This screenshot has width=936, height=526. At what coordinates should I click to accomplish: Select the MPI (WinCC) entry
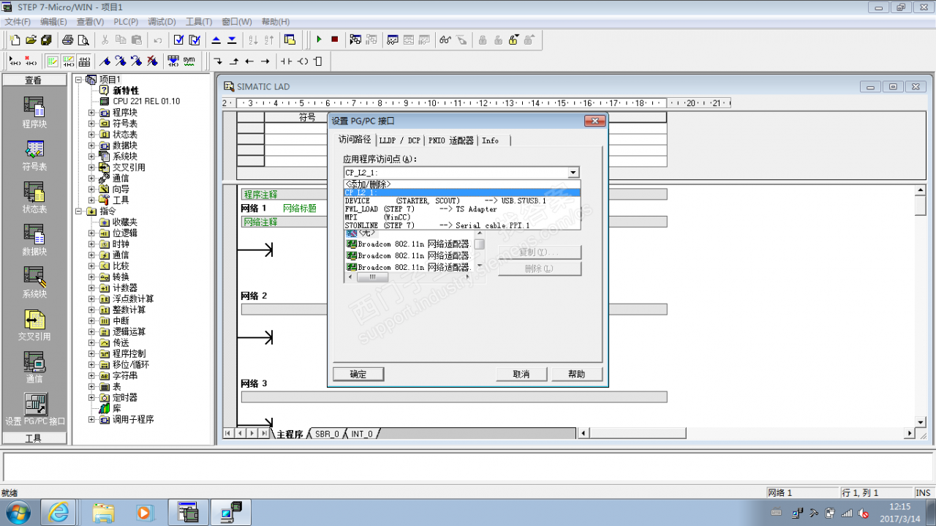(462, 217)
